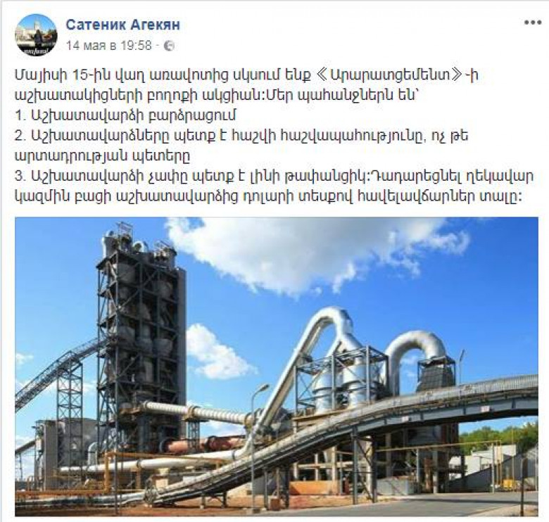The image size is (549, 522).
Task: Click the small cloud beside the tower
Action: tap(215, 353)
